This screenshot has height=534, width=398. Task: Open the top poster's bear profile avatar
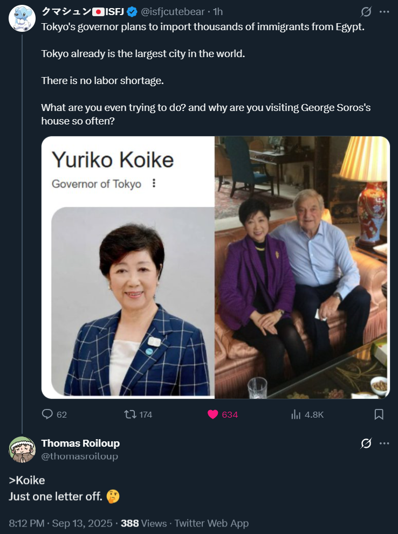[22, 18]
